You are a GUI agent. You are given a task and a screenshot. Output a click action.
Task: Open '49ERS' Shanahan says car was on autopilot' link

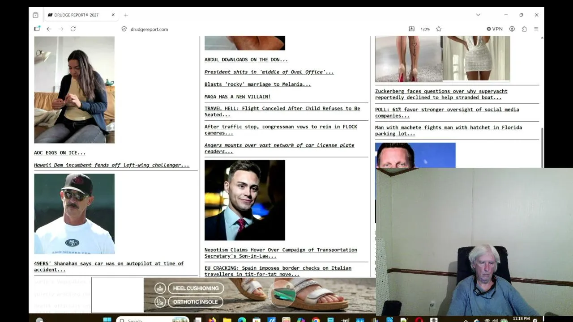(x=109, y=267)
